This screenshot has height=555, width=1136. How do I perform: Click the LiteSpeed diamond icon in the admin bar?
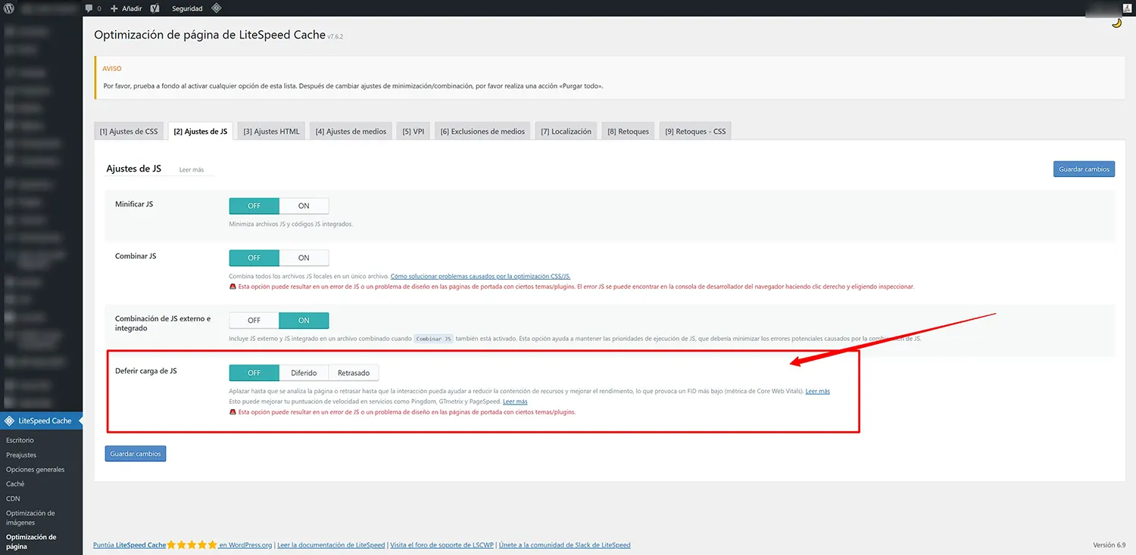[216, 8]
